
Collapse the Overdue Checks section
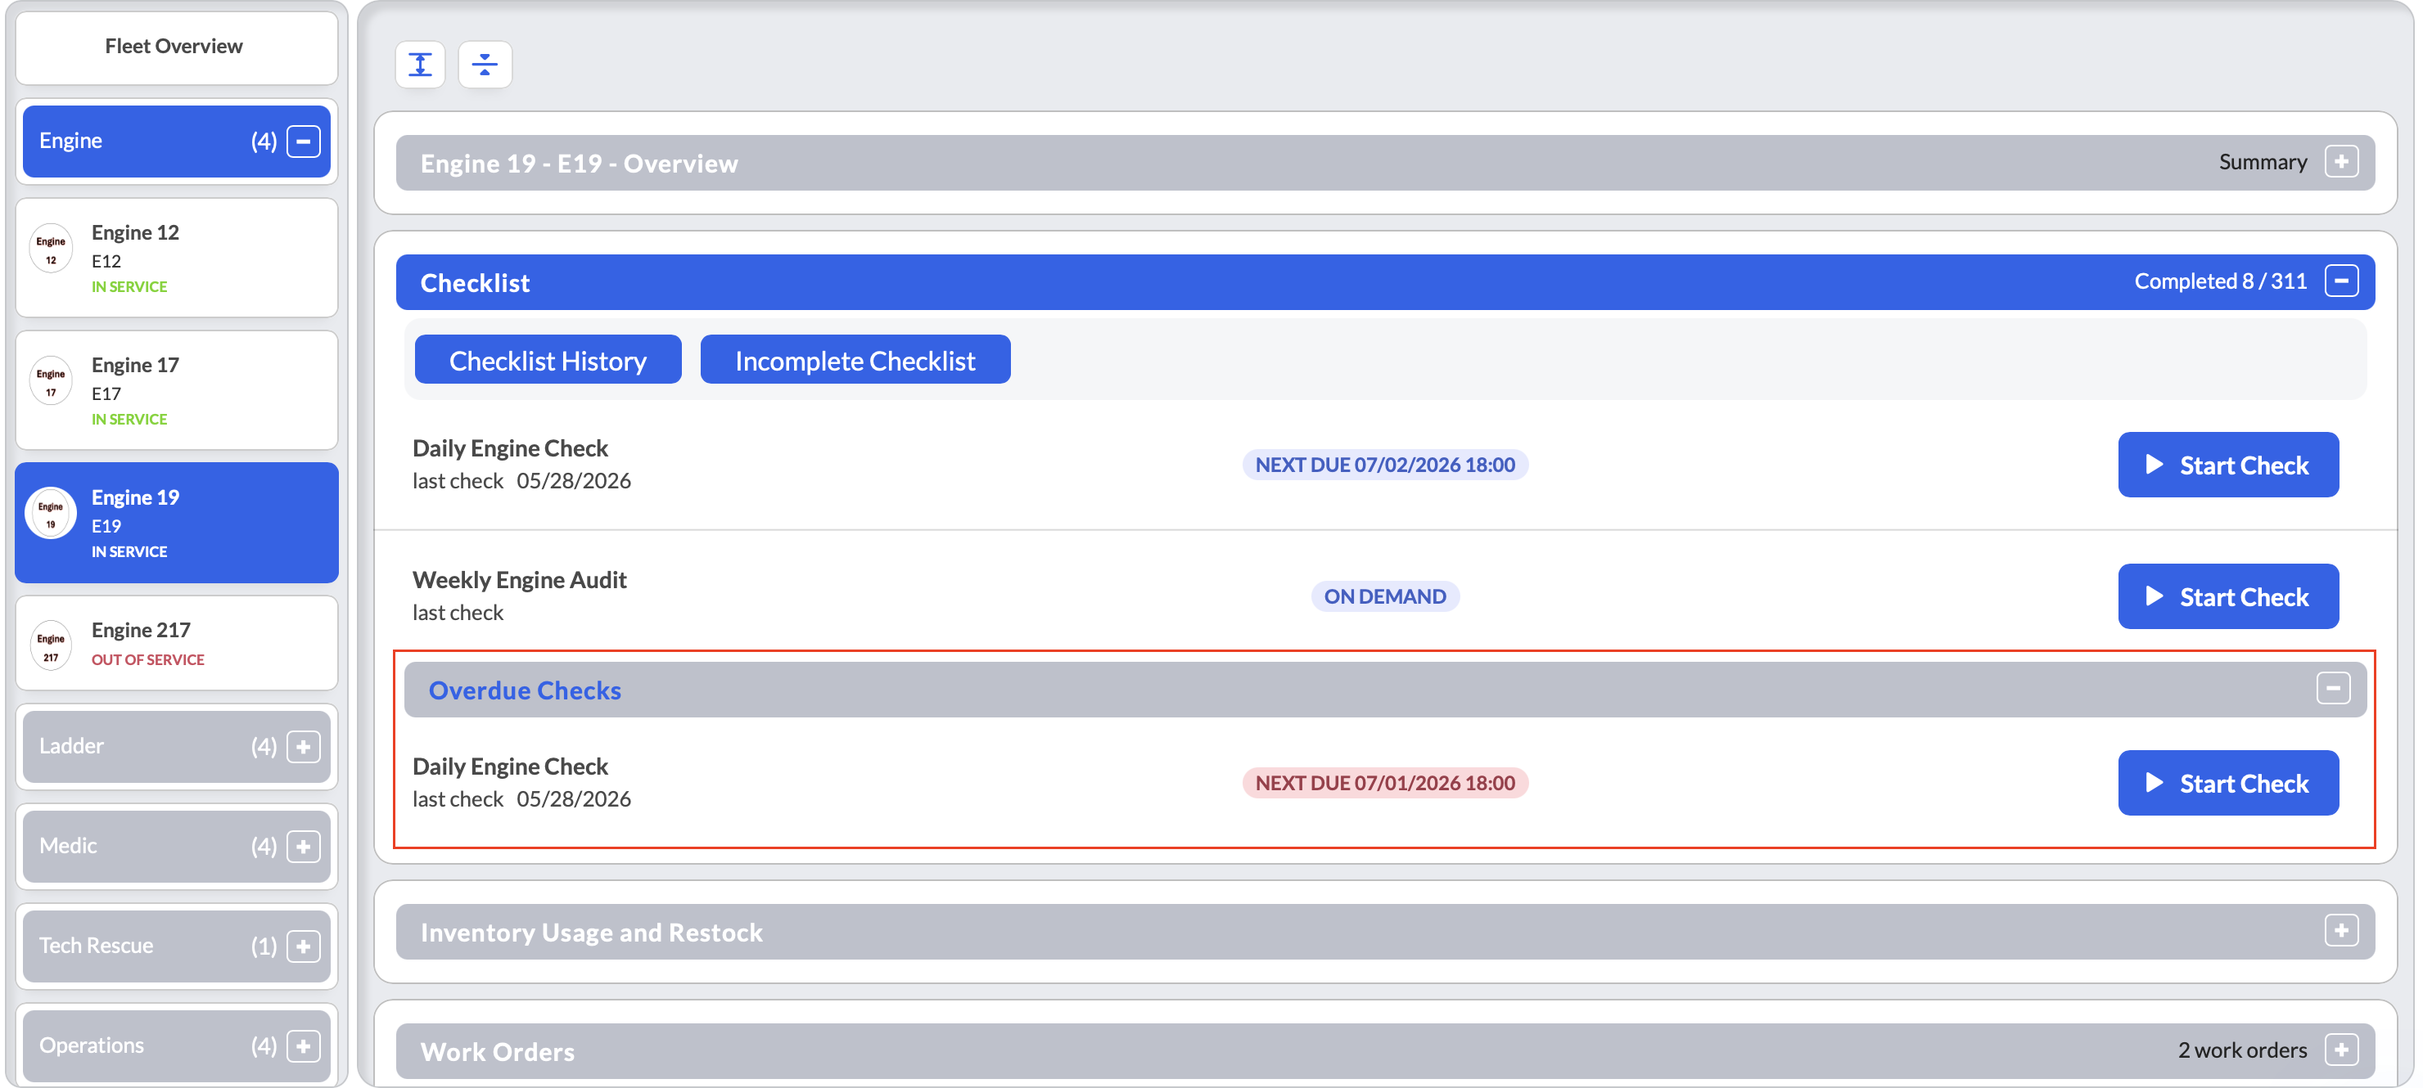coord(2334,688)
